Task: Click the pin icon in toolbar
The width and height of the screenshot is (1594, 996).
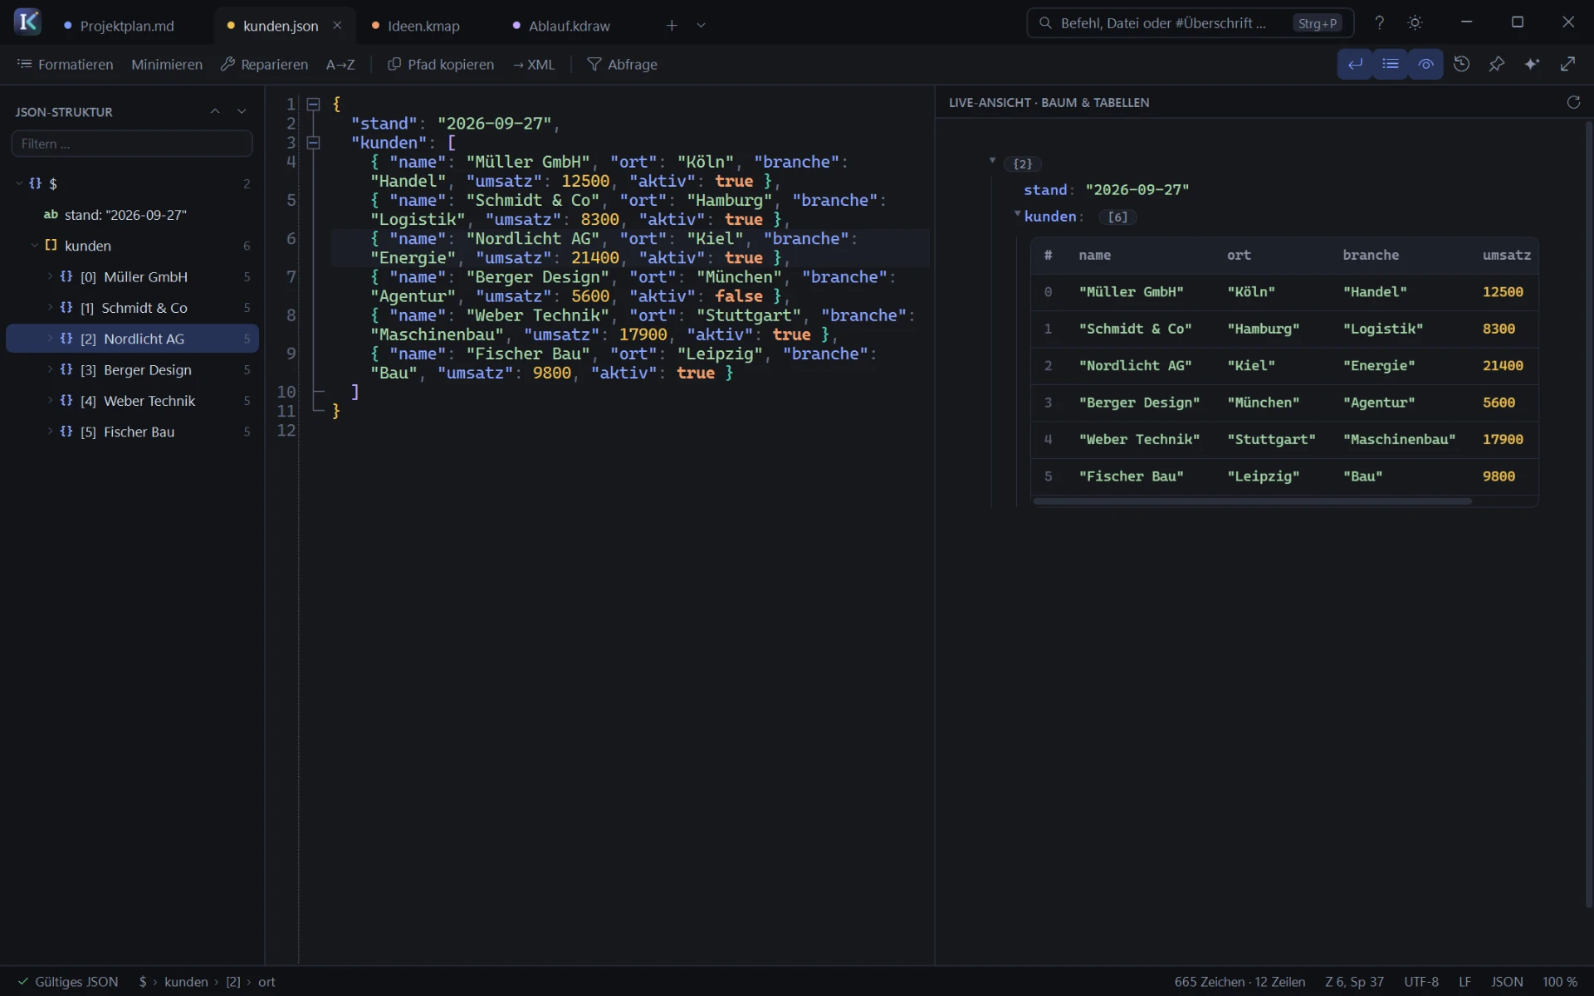Action: click(1497, 64)
